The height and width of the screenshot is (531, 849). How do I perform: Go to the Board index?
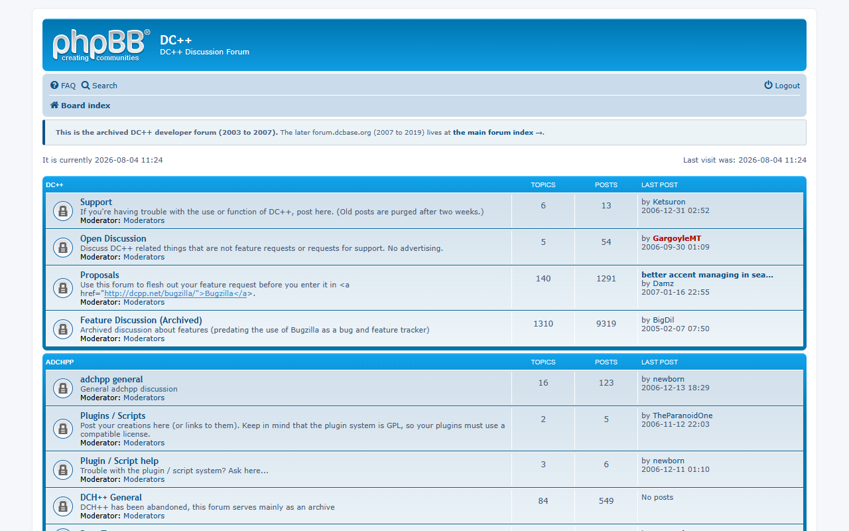(86, 106)
